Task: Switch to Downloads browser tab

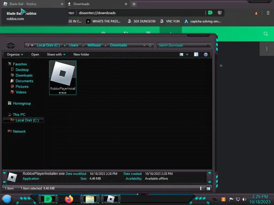Action: click(97, 4)
